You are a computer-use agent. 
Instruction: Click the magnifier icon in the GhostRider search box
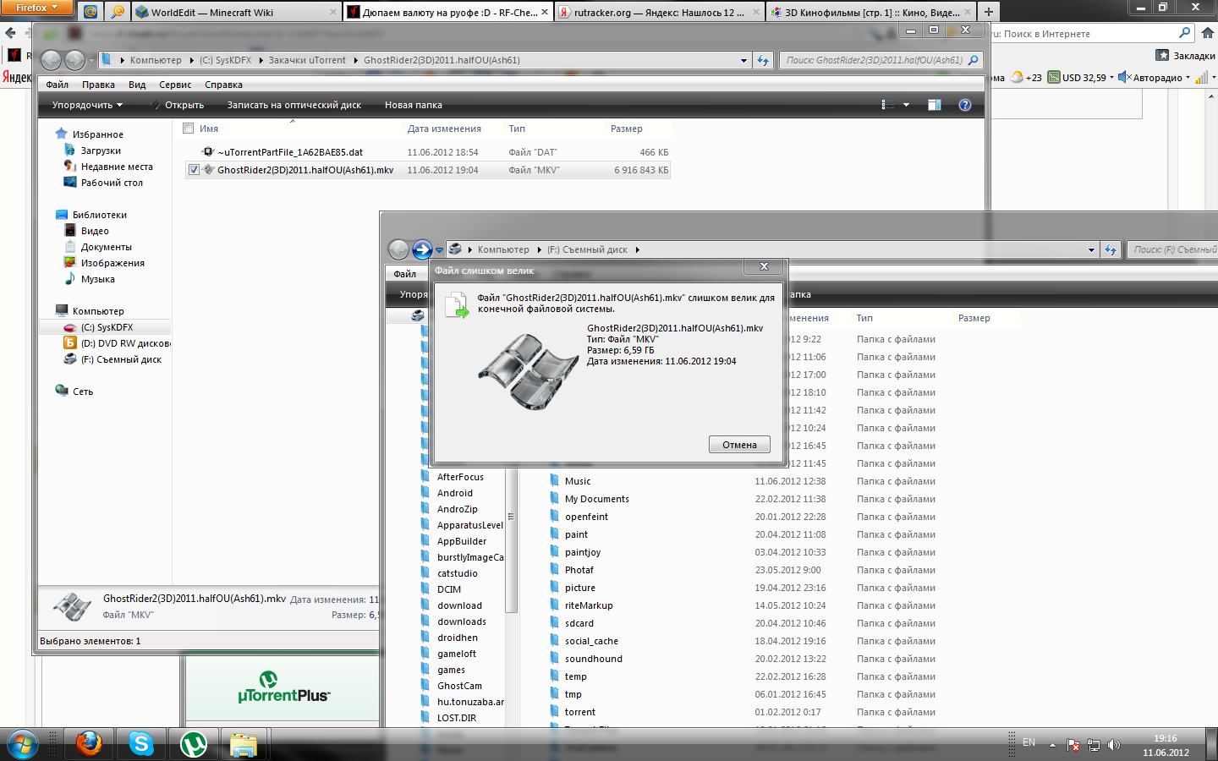pyautogui.click(x=974, y=60)
